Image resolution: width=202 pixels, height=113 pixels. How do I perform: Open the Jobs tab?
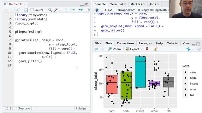pyautogui.click(x=153, y=4)
